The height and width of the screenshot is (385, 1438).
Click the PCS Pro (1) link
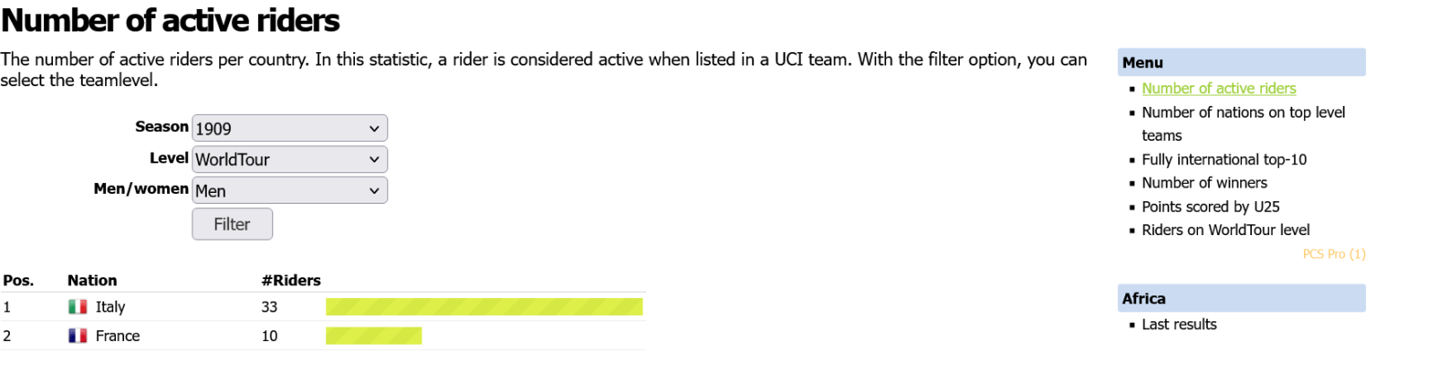(1334, 254)
